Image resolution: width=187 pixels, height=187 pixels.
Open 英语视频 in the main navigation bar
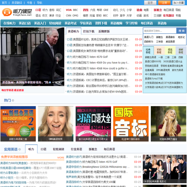point(116,23)
